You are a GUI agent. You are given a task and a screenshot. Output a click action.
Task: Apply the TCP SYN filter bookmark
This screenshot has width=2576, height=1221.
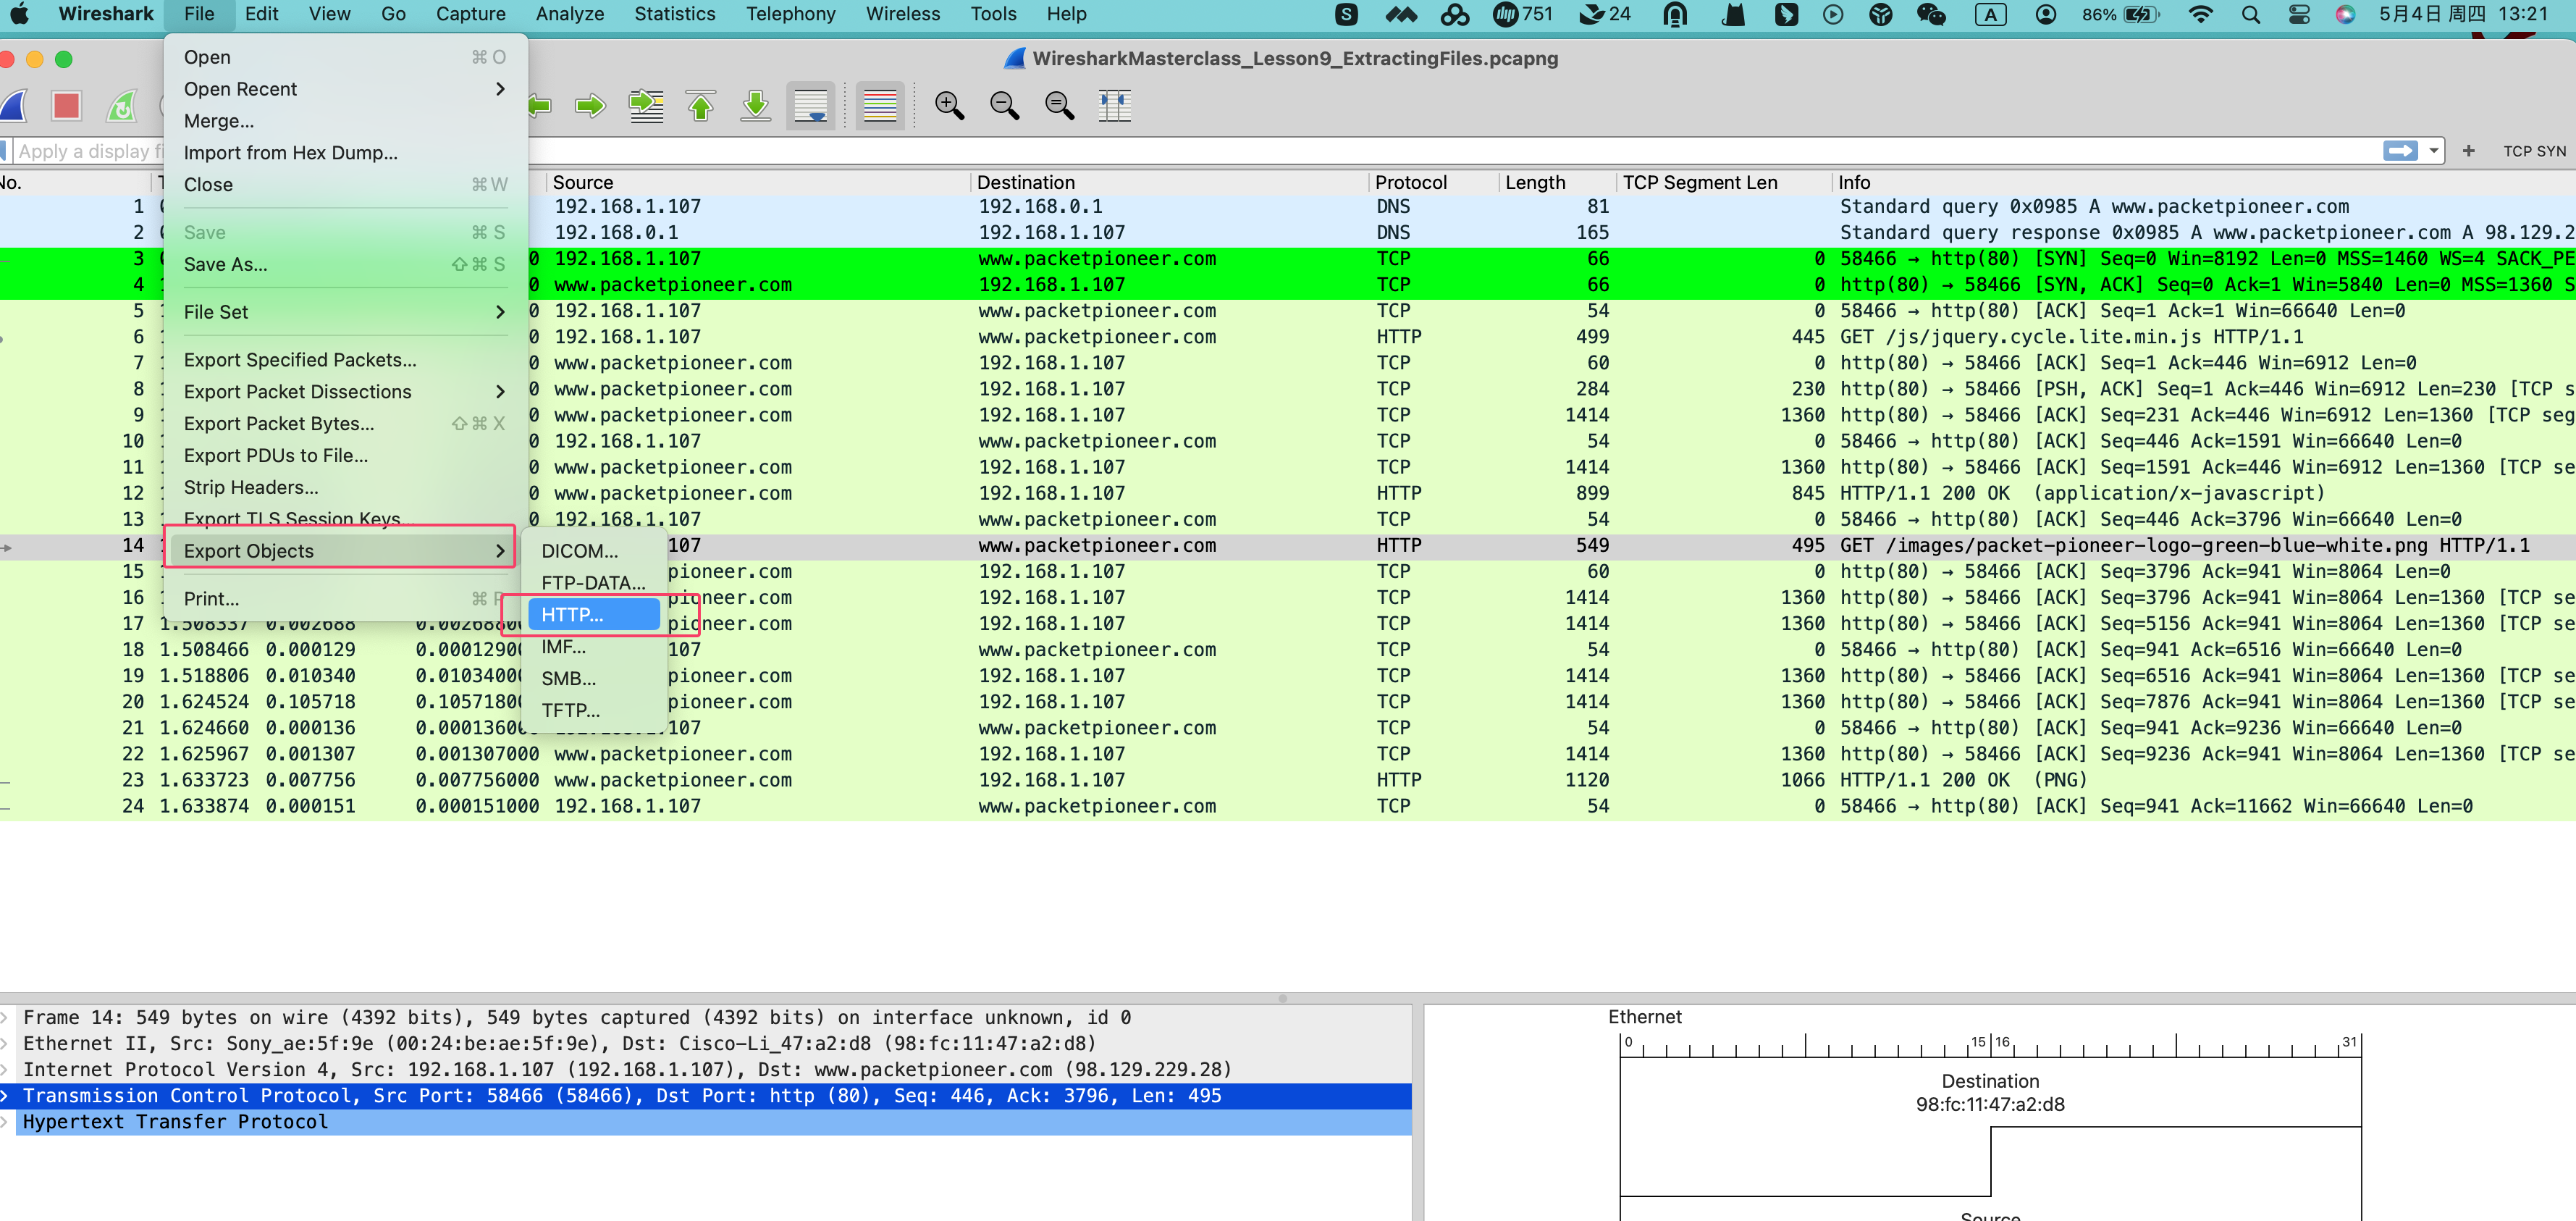(2533, 151)
